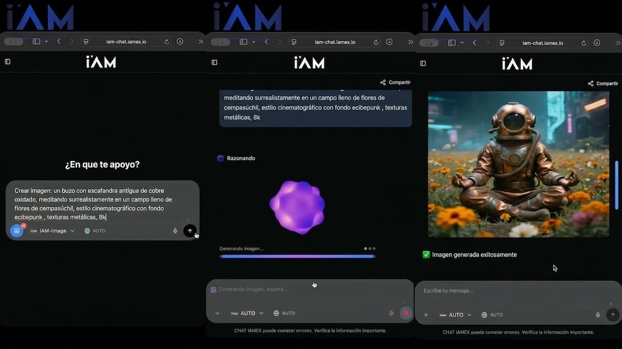Click the browser back arrow in the Razonando window
This screenshot has height=349, width=622.
coord(266,42)
